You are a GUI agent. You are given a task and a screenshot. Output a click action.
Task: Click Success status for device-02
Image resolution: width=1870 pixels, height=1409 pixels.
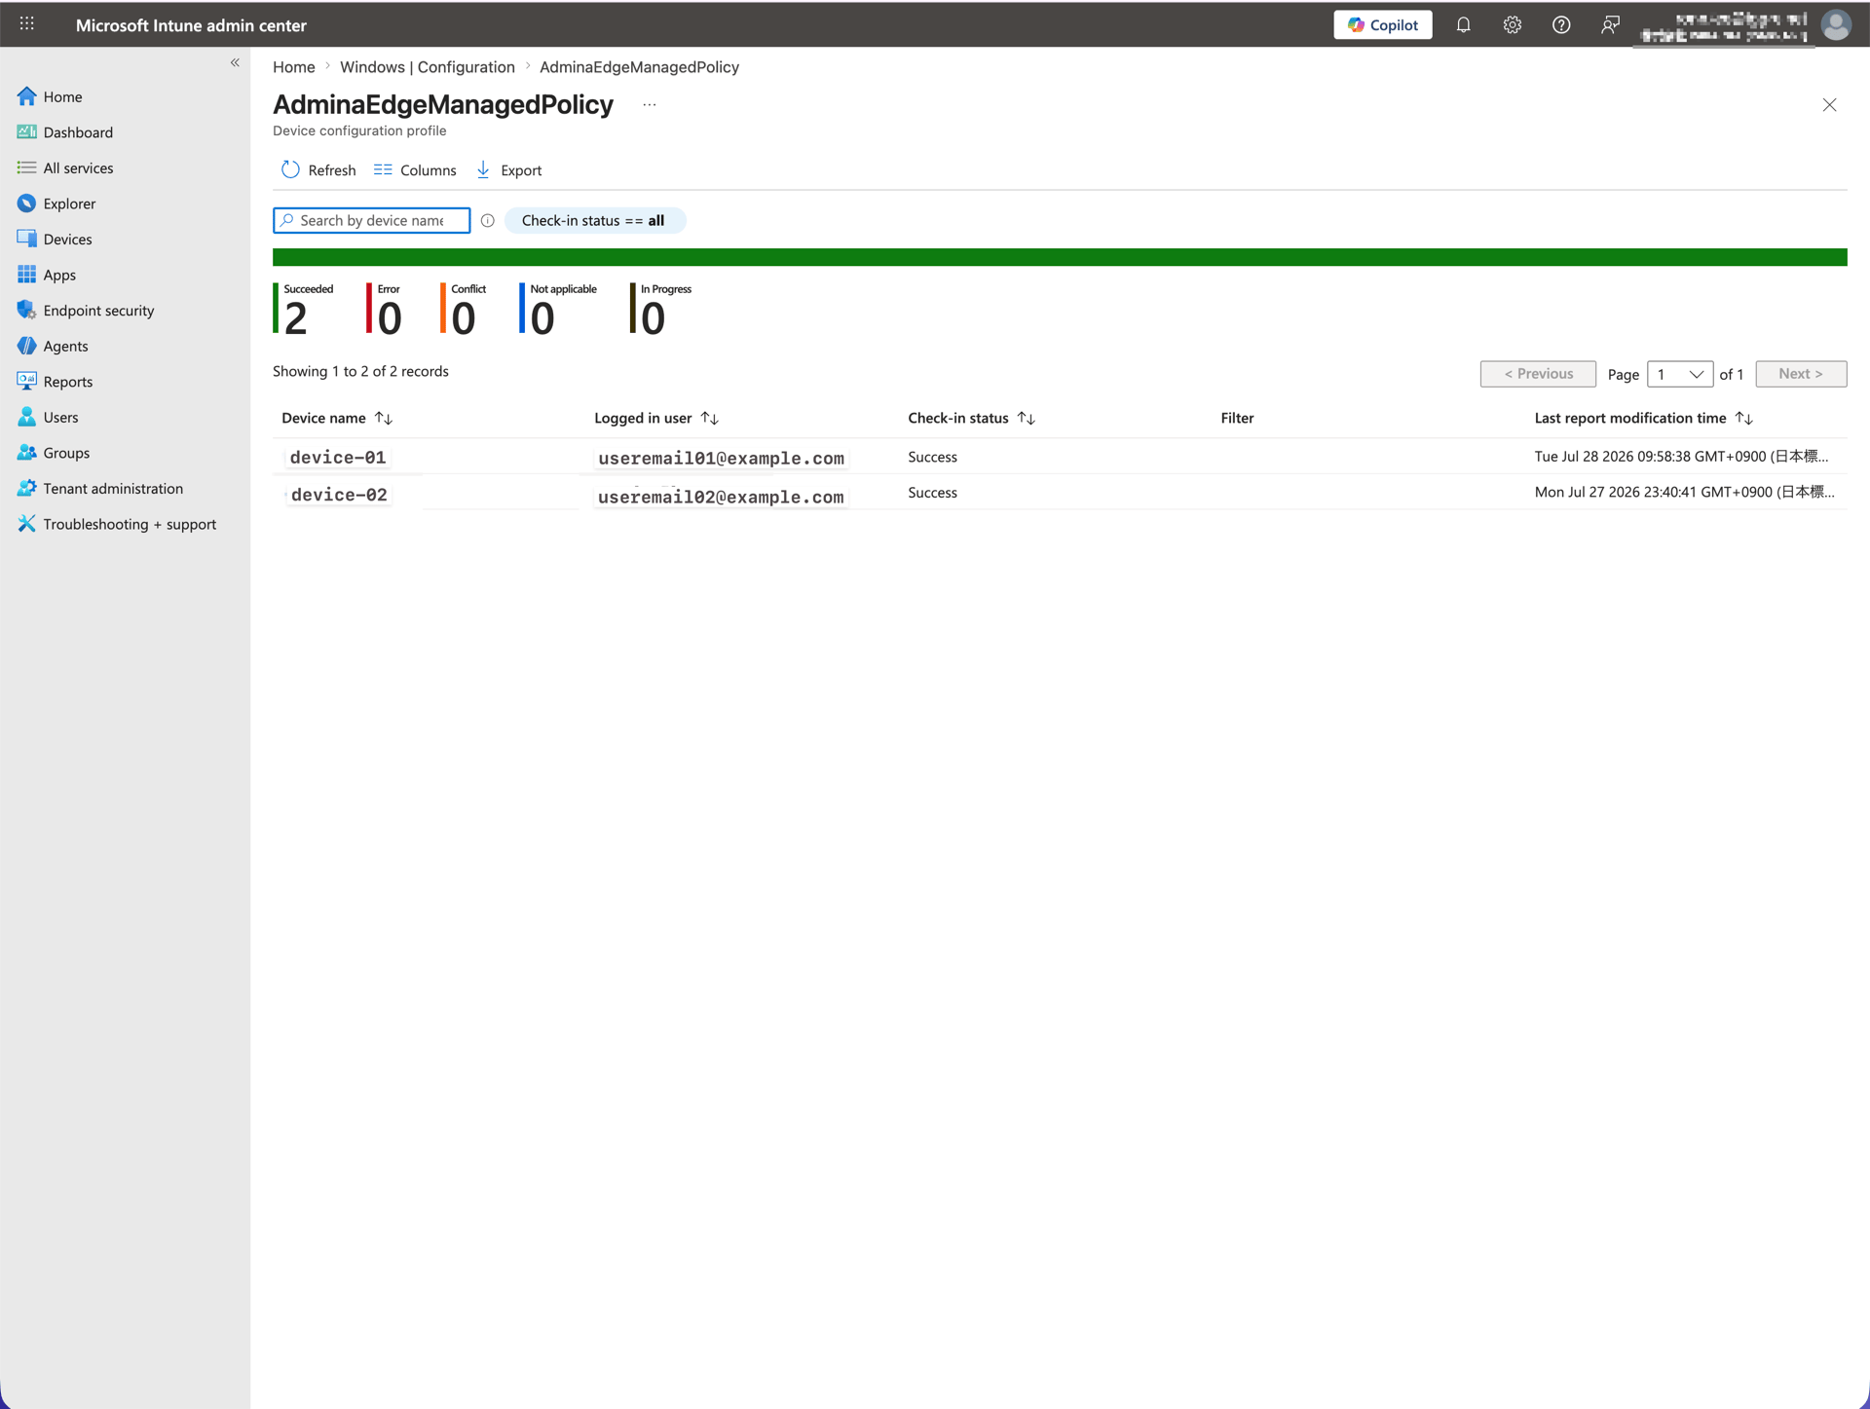pyautogui.click(x=932, y=493)
